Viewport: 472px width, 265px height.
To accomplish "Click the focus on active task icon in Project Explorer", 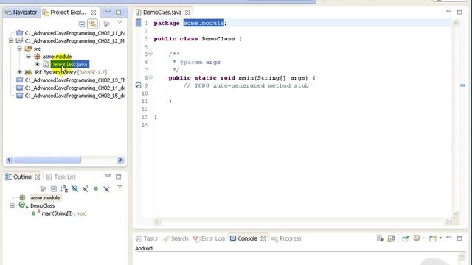I will 106,24.
